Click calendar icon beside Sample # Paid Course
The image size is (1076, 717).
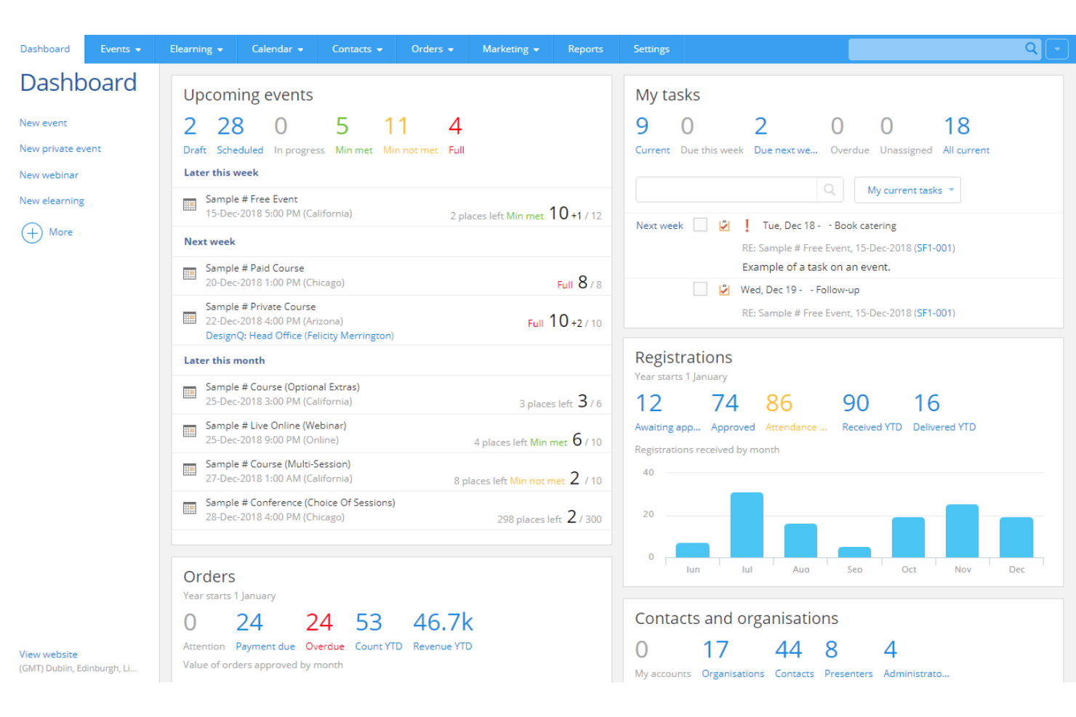point(190,275)
